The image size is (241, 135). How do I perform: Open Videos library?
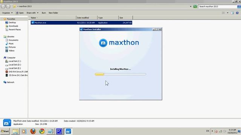(12, 51)
